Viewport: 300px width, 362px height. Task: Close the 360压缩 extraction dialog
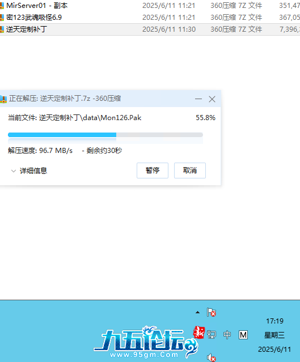point(212,99)
